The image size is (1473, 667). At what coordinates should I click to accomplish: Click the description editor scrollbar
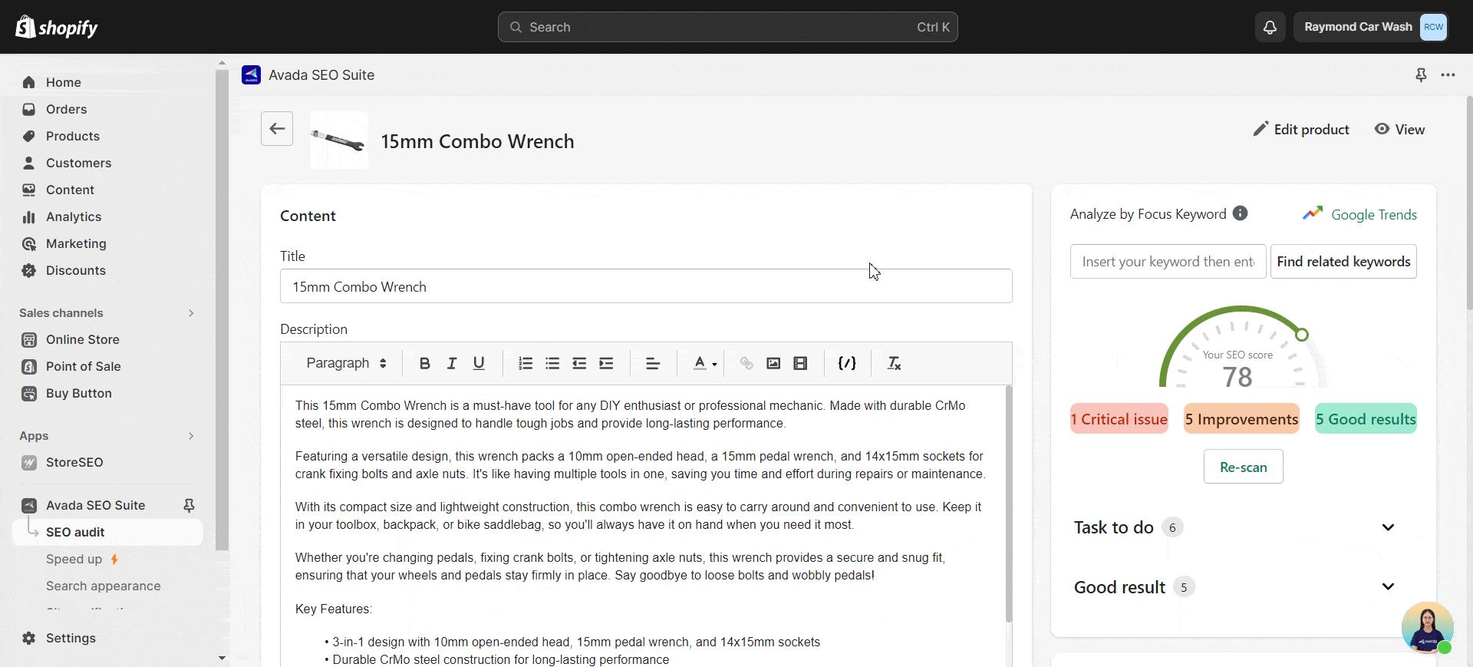(1008, 504)
